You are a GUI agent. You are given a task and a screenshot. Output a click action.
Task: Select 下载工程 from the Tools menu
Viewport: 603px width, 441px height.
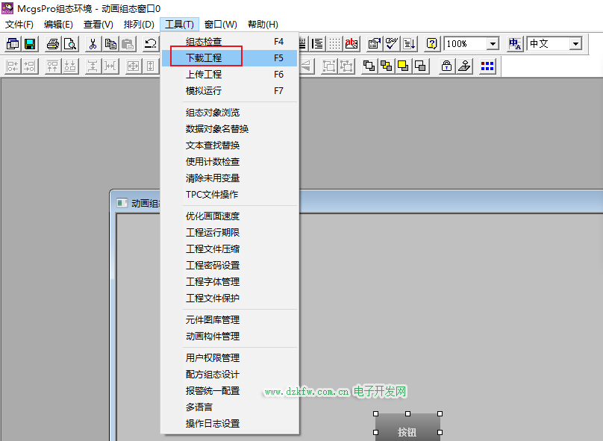pos(203,57)
